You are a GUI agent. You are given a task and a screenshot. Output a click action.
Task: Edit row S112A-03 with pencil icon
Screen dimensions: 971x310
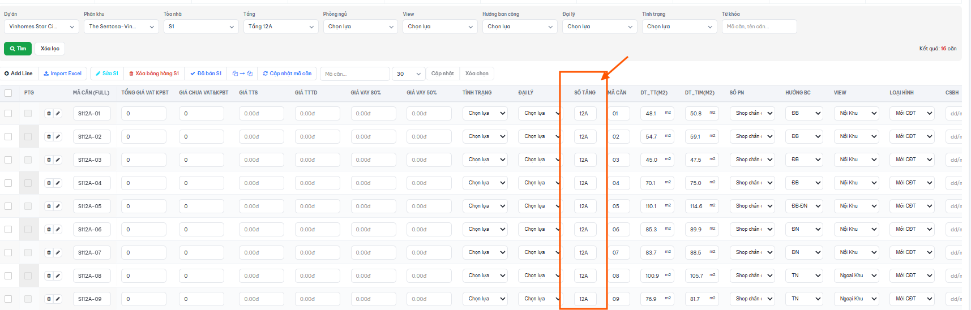click(58, 160)
